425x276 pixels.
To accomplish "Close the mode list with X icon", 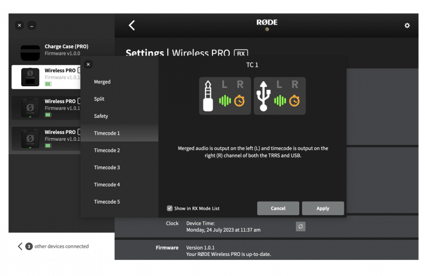I will [88, 64].
